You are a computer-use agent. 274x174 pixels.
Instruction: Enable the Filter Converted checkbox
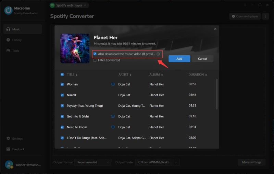[x=95, y=60]
